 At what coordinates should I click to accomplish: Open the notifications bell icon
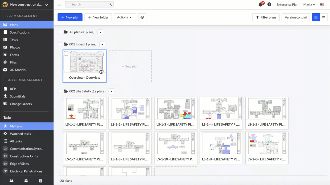tap(260, 4)
